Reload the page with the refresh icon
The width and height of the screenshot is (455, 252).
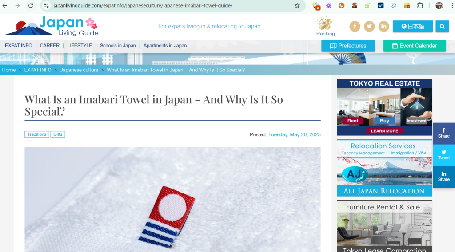pyautogui.click(x=31, y=5)
